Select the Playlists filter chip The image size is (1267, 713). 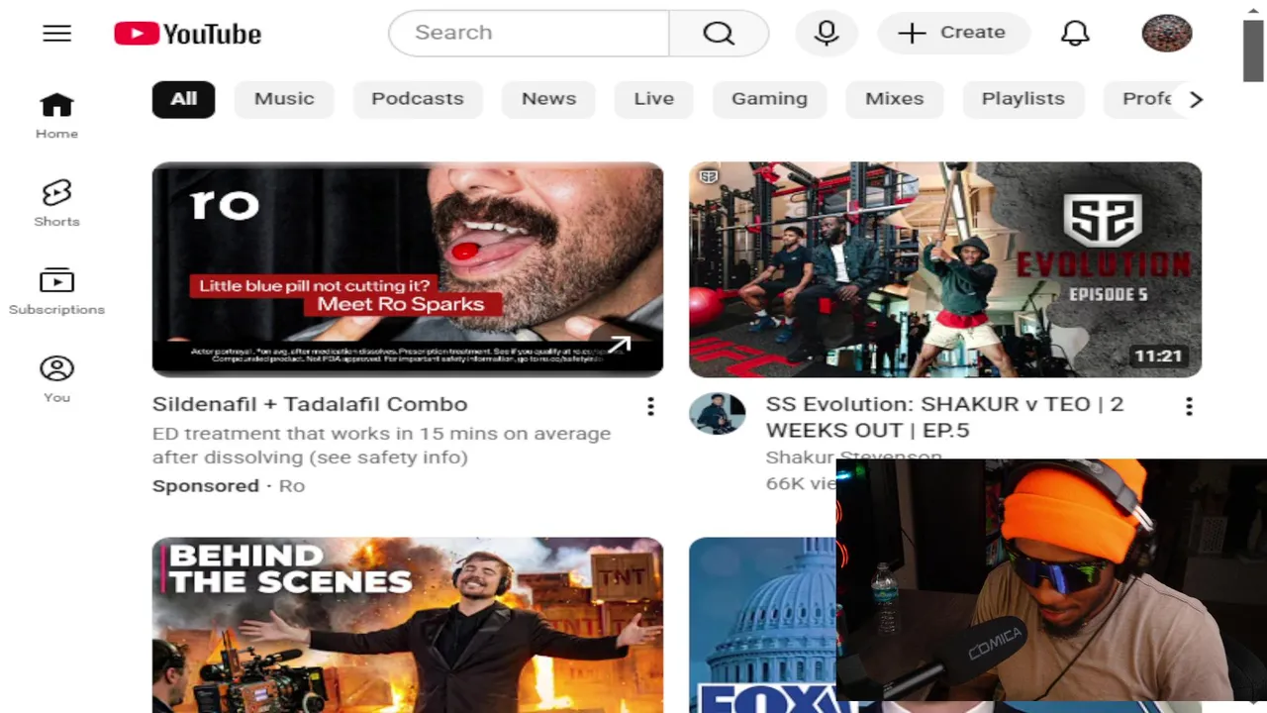1023,99
